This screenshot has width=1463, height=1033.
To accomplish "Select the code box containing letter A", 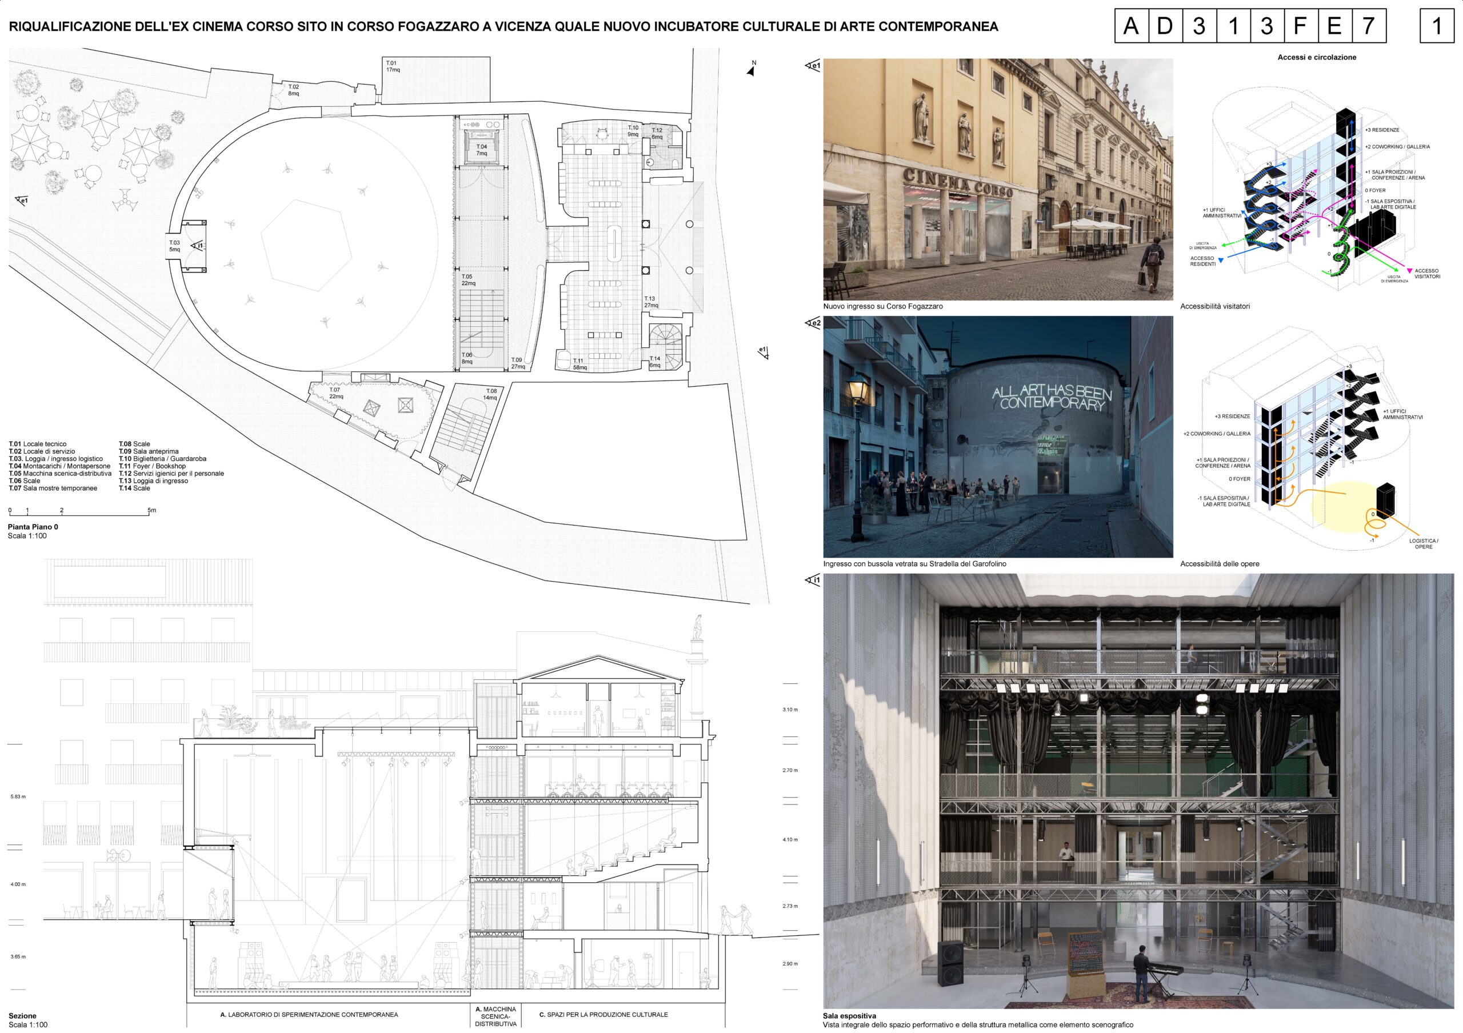I will [1131, 26].
